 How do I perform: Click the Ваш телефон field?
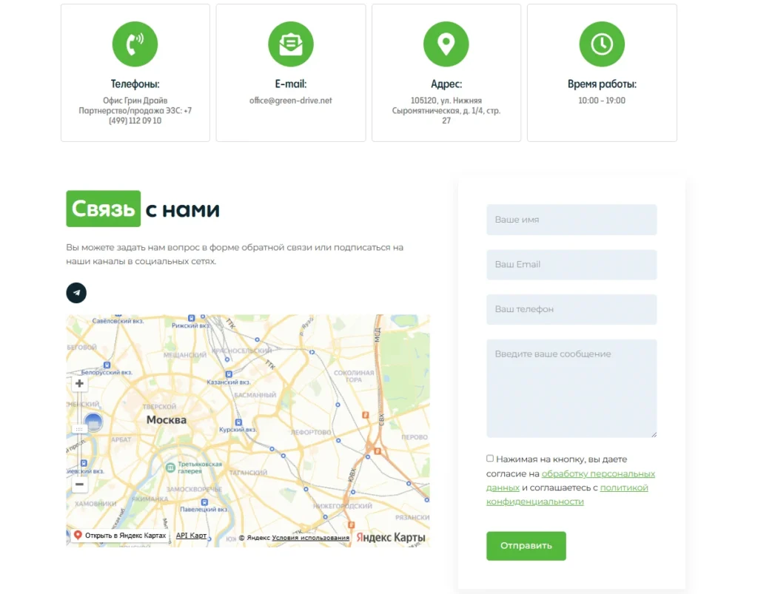click(x=571, y=309)
